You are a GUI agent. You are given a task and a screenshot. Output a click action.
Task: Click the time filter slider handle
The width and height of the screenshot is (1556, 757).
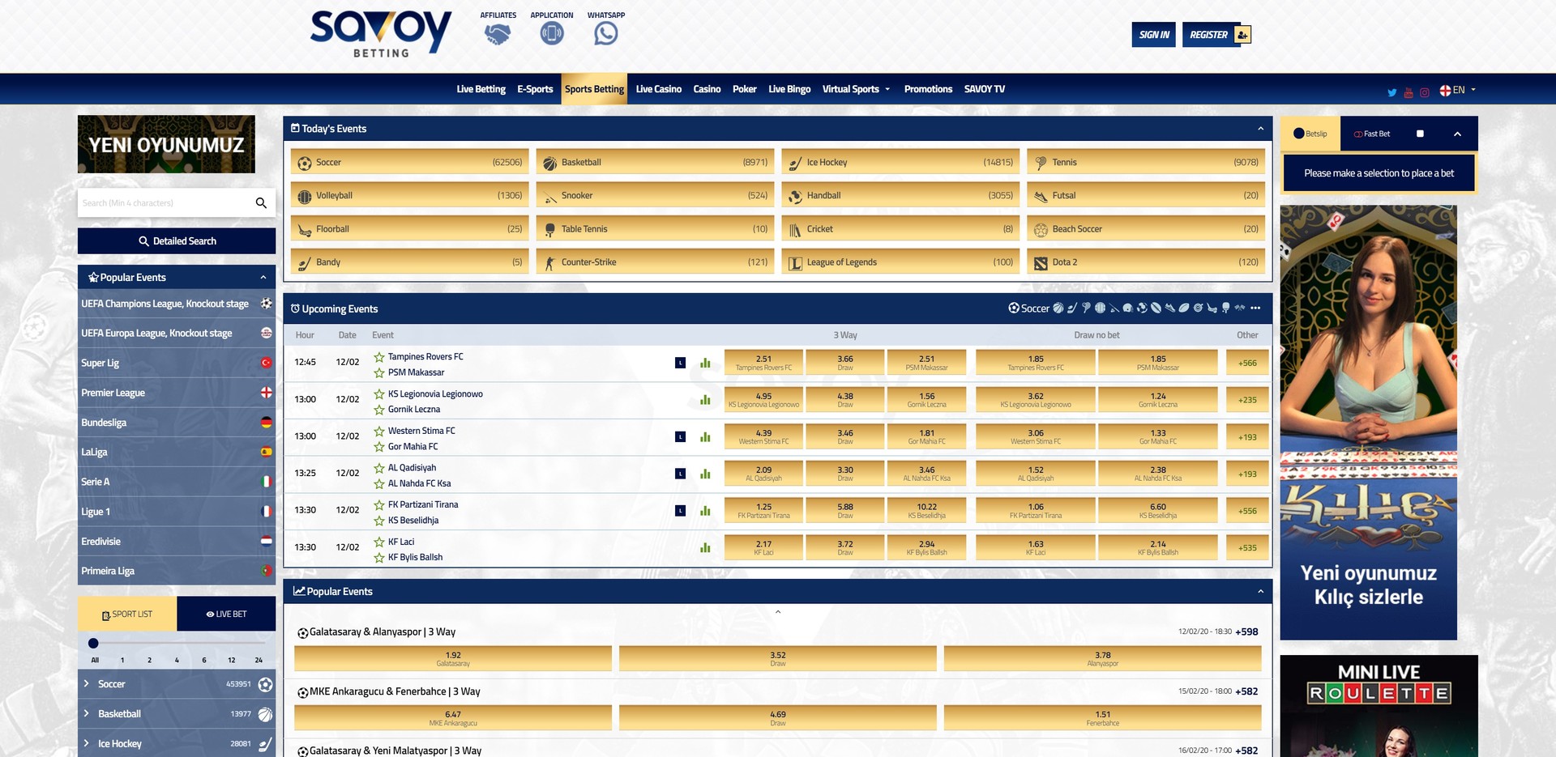pos(93,644)
